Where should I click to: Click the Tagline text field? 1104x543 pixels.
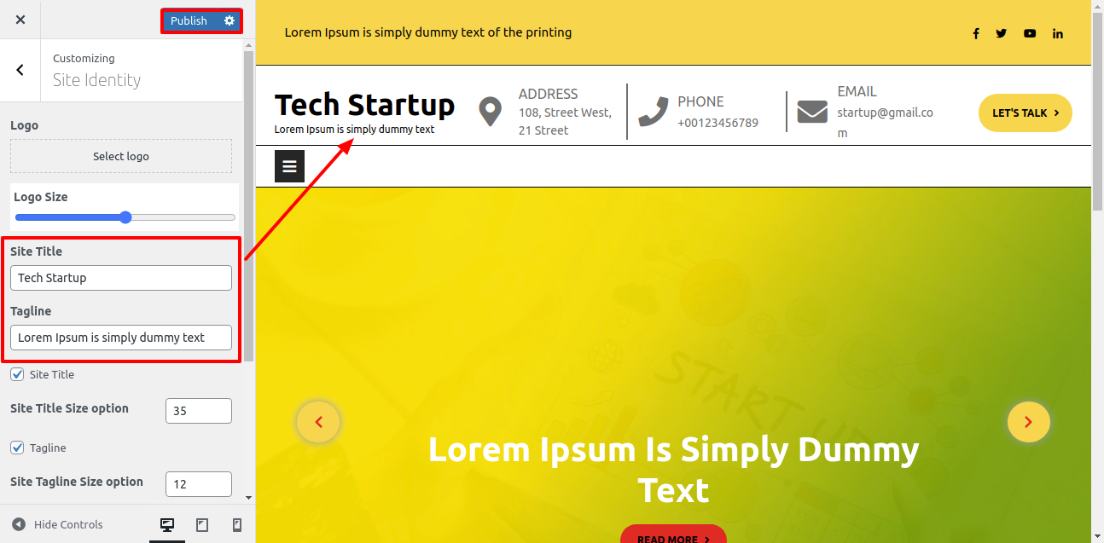121,338
